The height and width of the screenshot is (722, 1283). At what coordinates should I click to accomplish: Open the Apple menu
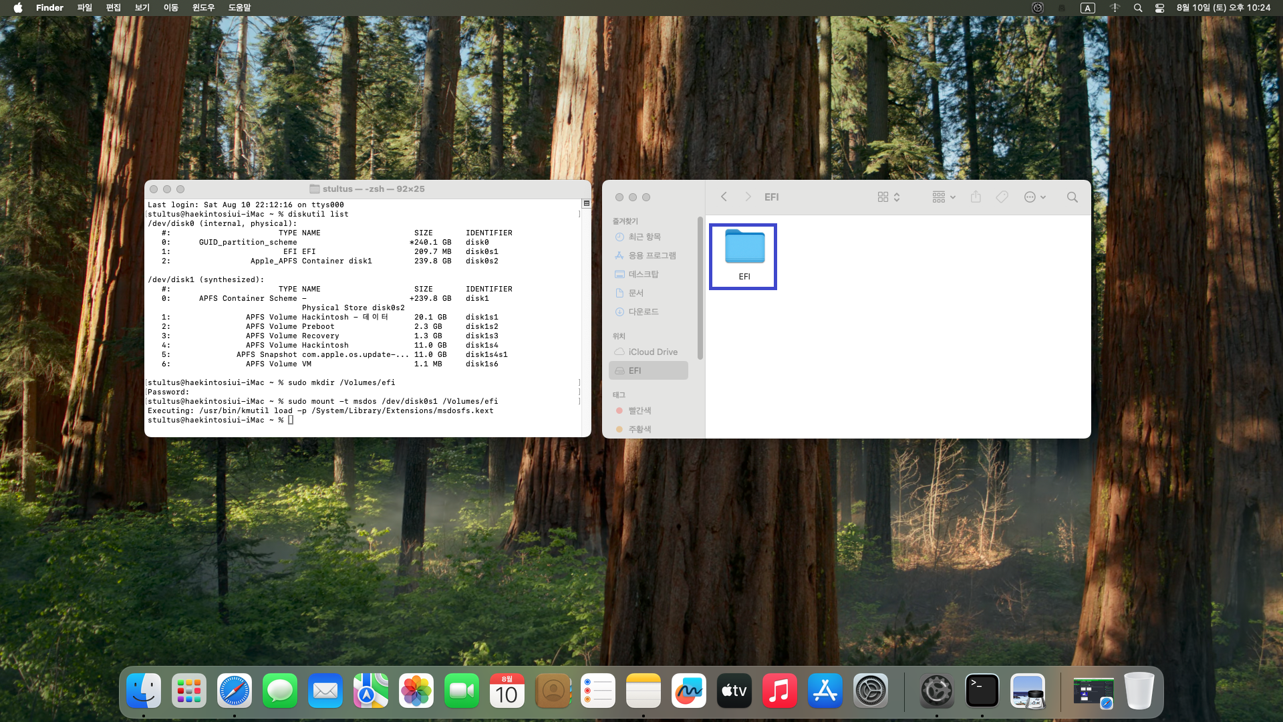point(18,8)
